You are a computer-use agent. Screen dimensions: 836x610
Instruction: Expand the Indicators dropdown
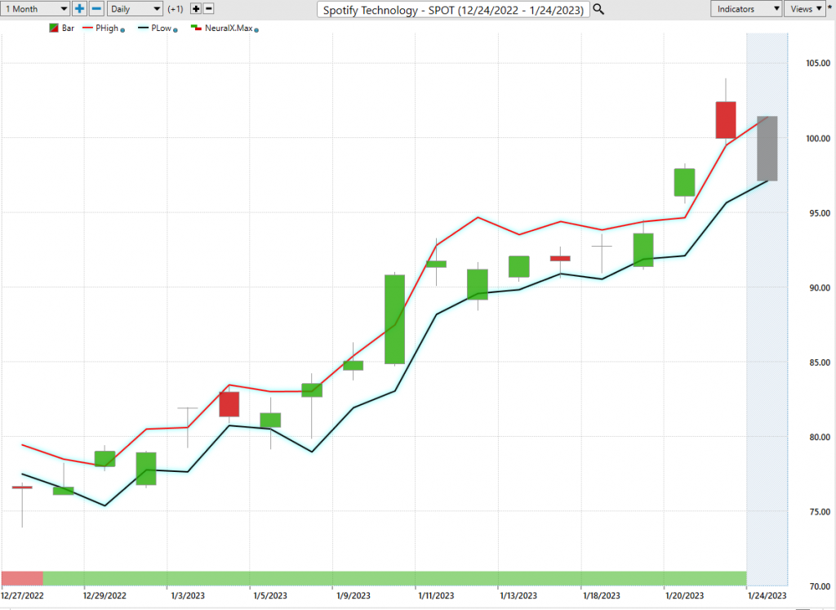coord(746,9)
